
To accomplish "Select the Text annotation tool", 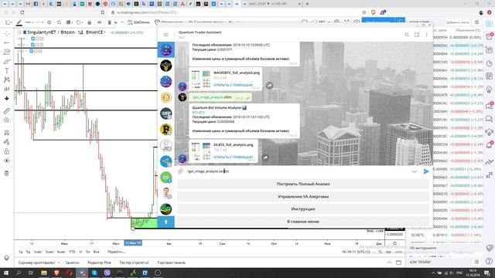I will tap(7, 71).
